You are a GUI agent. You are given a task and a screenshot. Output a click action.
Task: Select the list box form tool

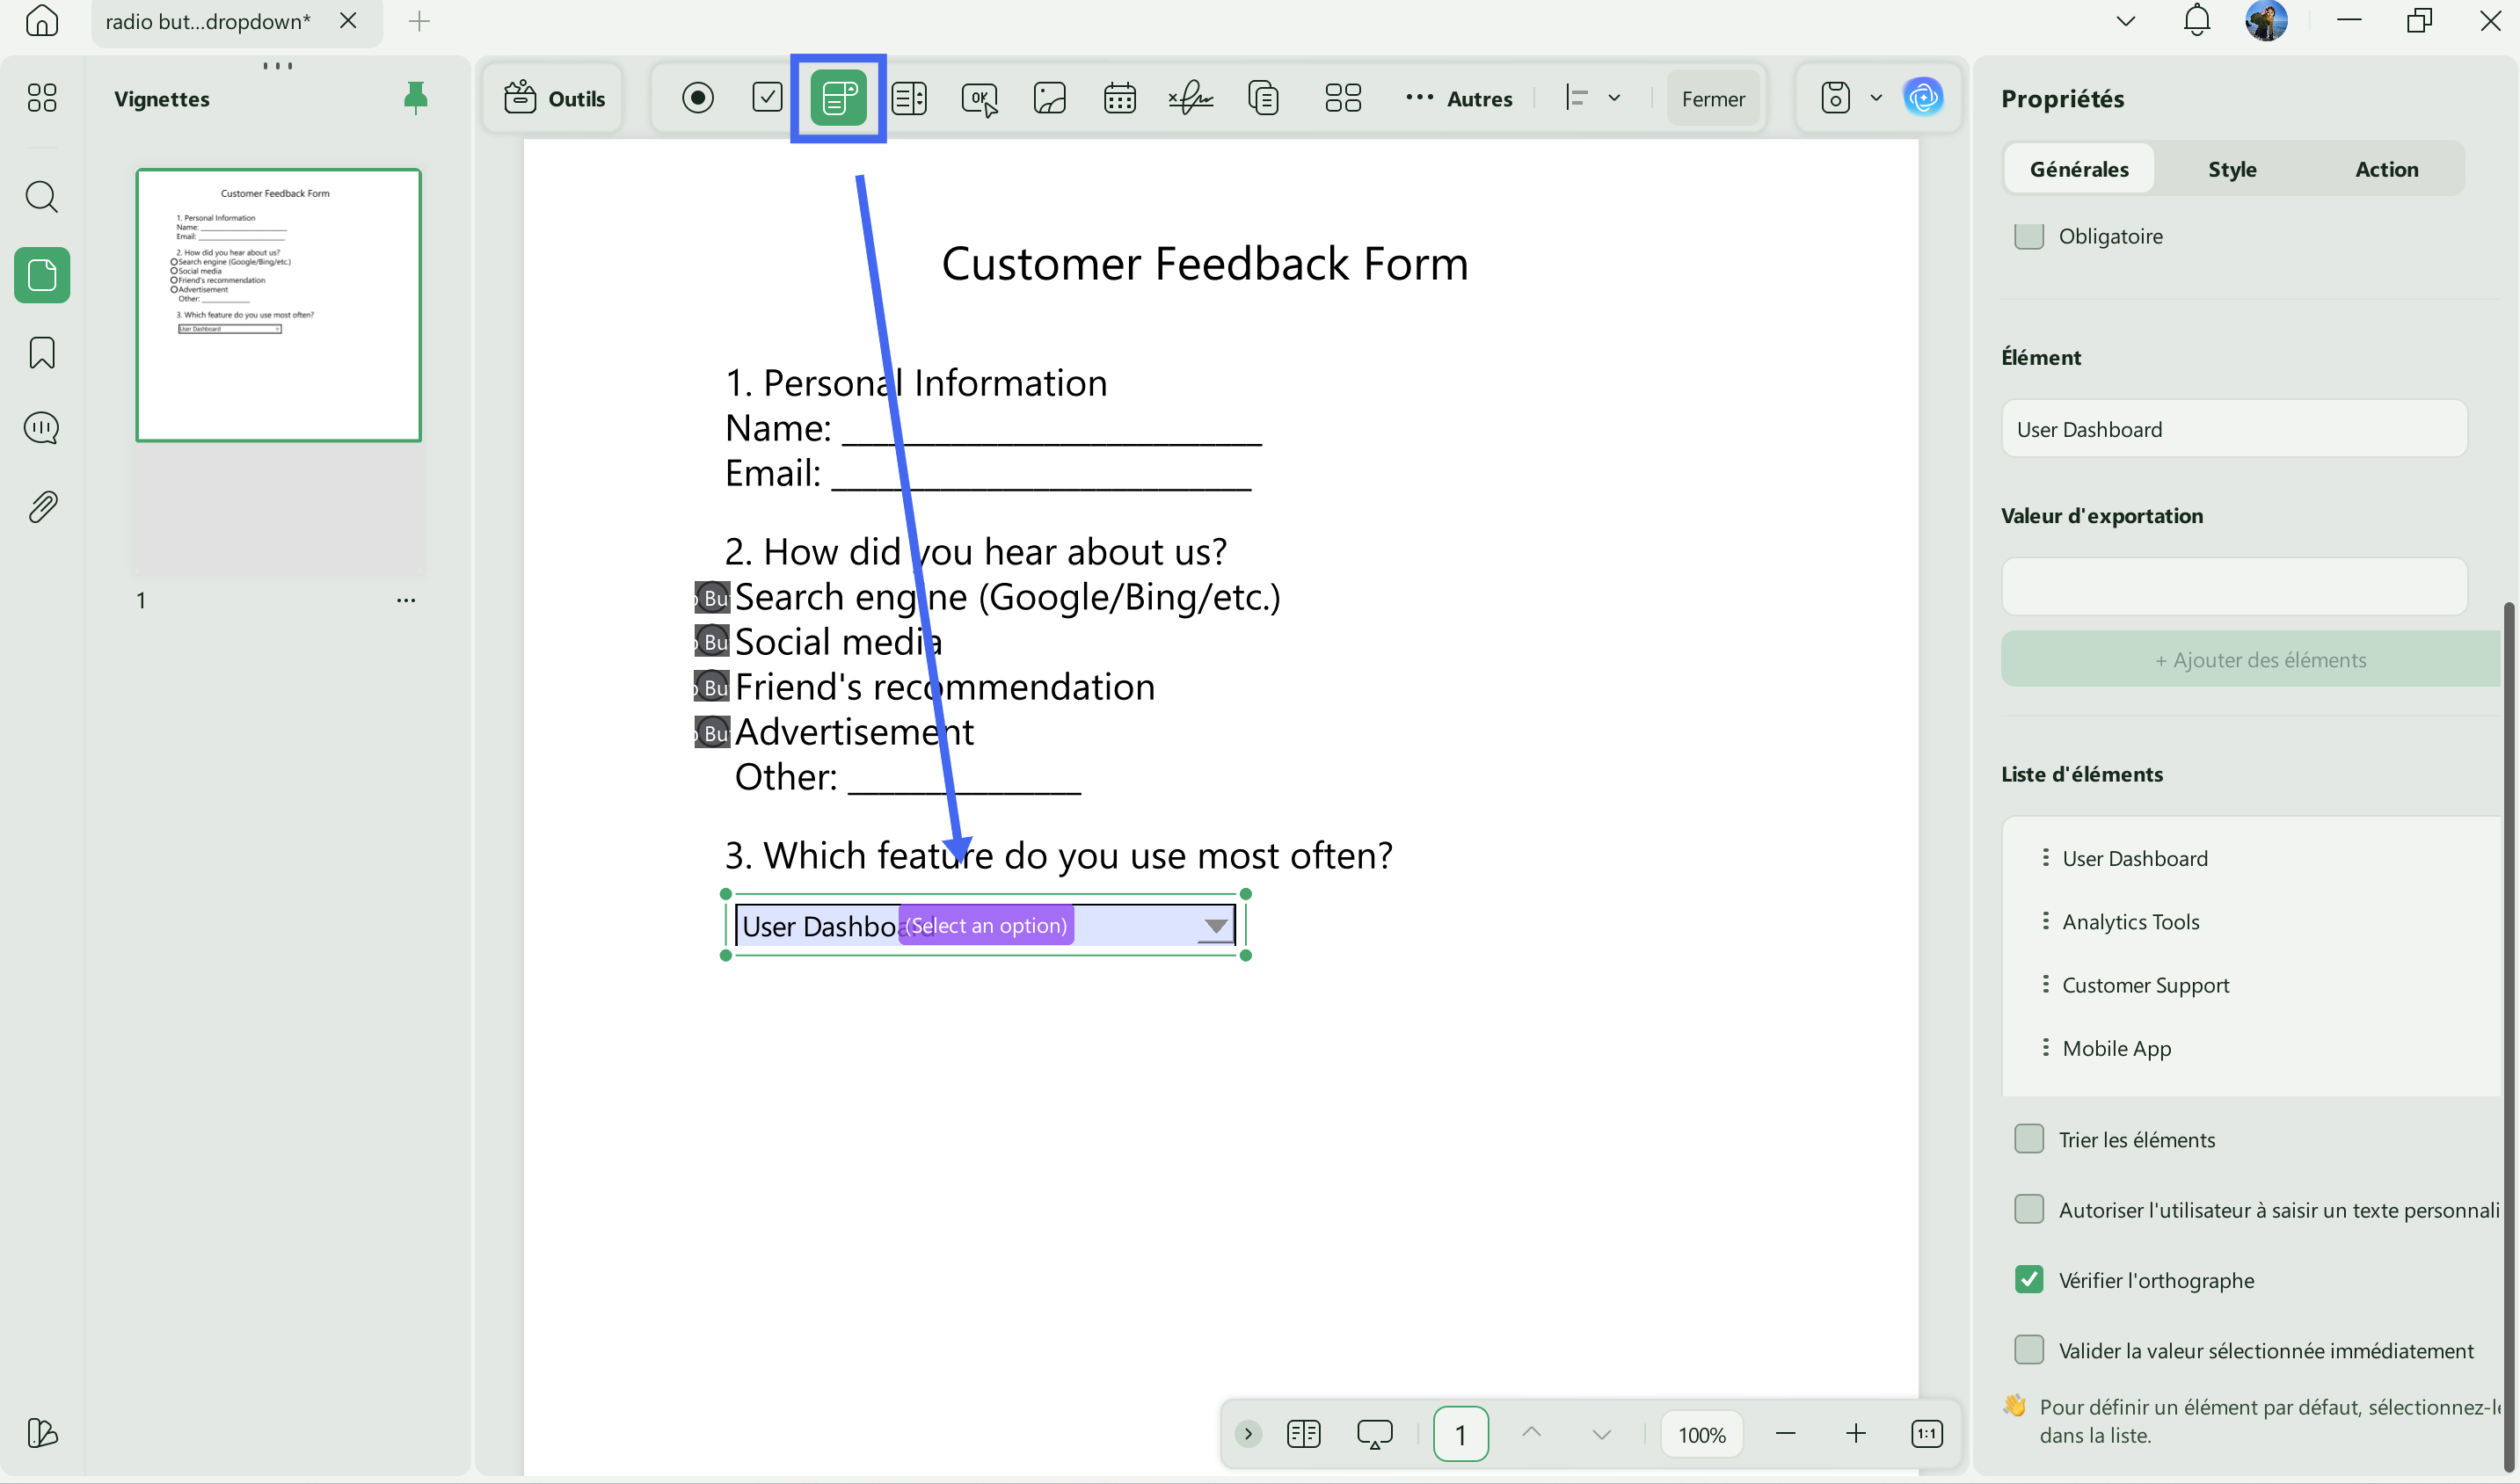pos(908,98)
